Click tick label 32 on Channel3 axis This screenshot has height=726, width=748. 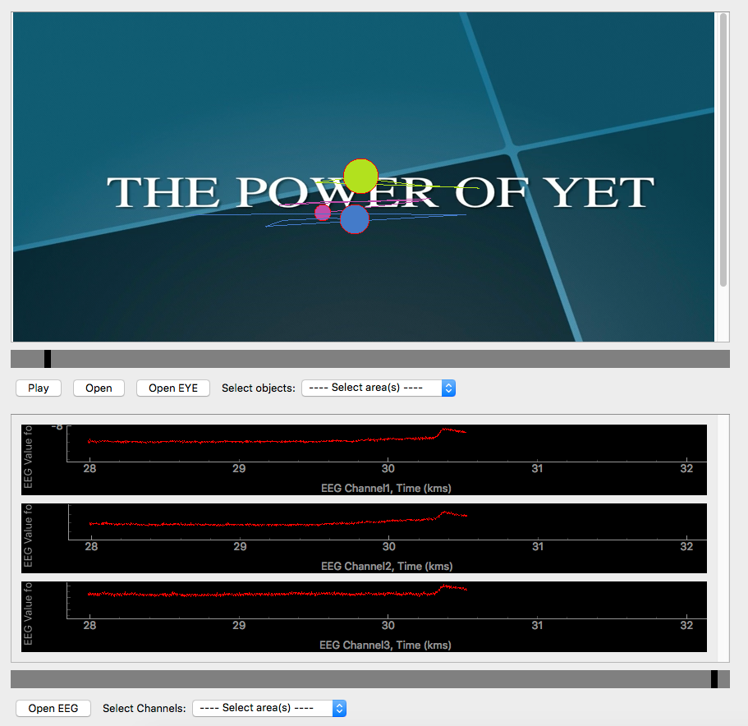point(686,625)
